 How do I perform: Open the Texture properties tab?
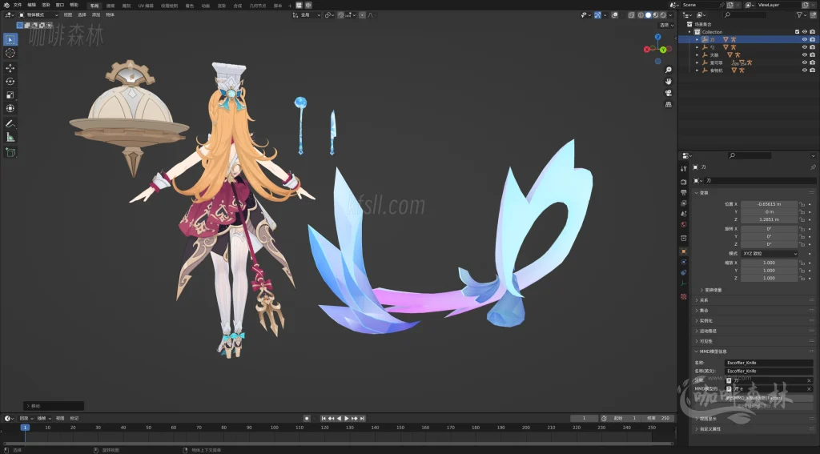[x=684, y=296]
